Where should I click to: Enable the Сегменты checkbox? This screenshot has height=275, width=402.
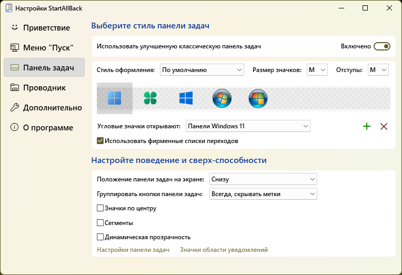point(100,223)
